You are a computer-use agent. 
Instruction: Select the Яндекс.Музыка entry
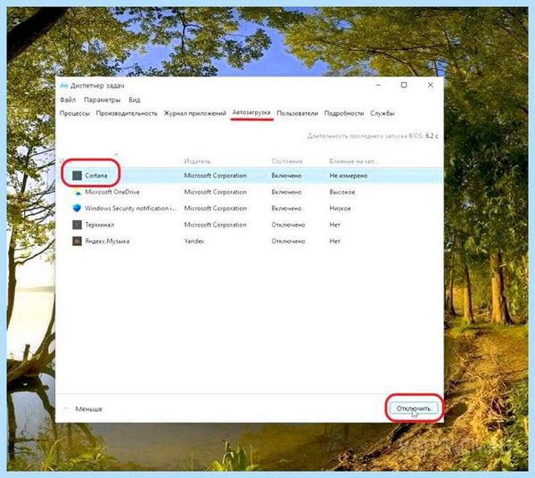107,241
